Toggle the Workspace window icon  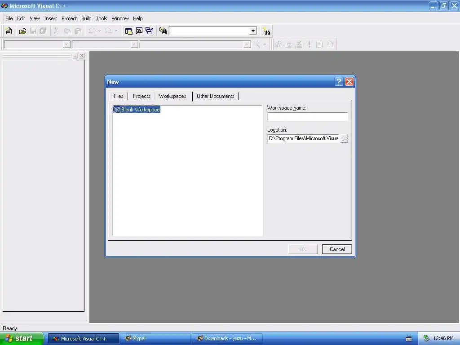(128, 31)
